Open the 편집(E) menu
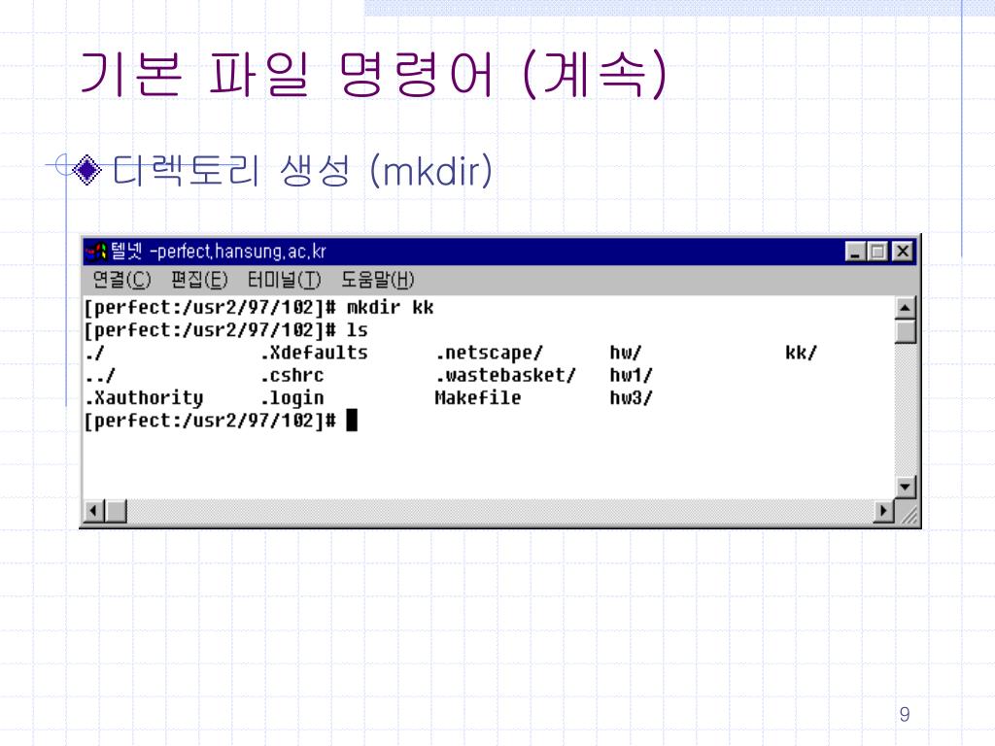 click(x=199, y=279)
